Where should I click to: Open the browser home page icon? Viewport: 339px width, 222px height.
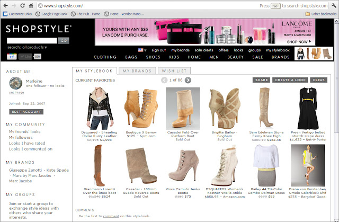click(31, 5)
